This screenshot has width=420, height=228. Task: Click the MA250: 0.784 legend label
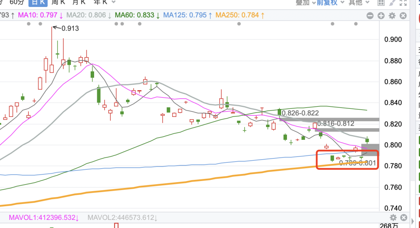tap(240, 15)
